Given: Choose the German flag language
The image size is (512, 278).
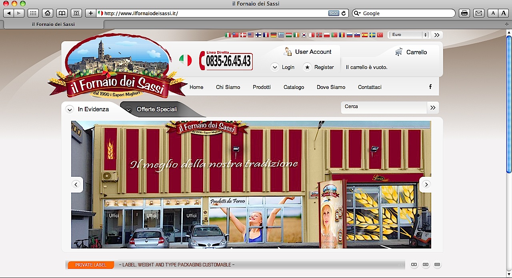Looking at the screenshot, I should click(274, 35).
